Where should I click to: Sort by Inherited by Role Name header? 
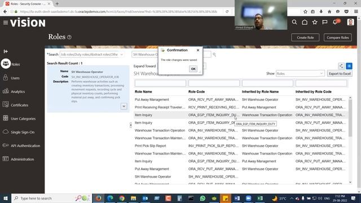[x=260, y=91]
